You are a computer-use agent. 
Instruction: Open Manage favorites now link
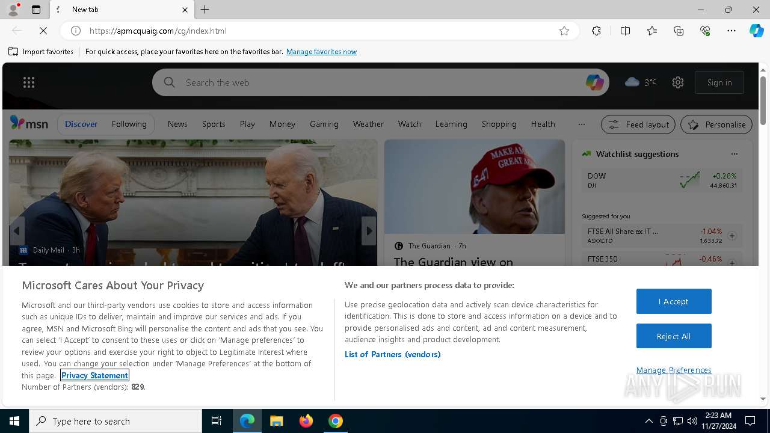321,52
